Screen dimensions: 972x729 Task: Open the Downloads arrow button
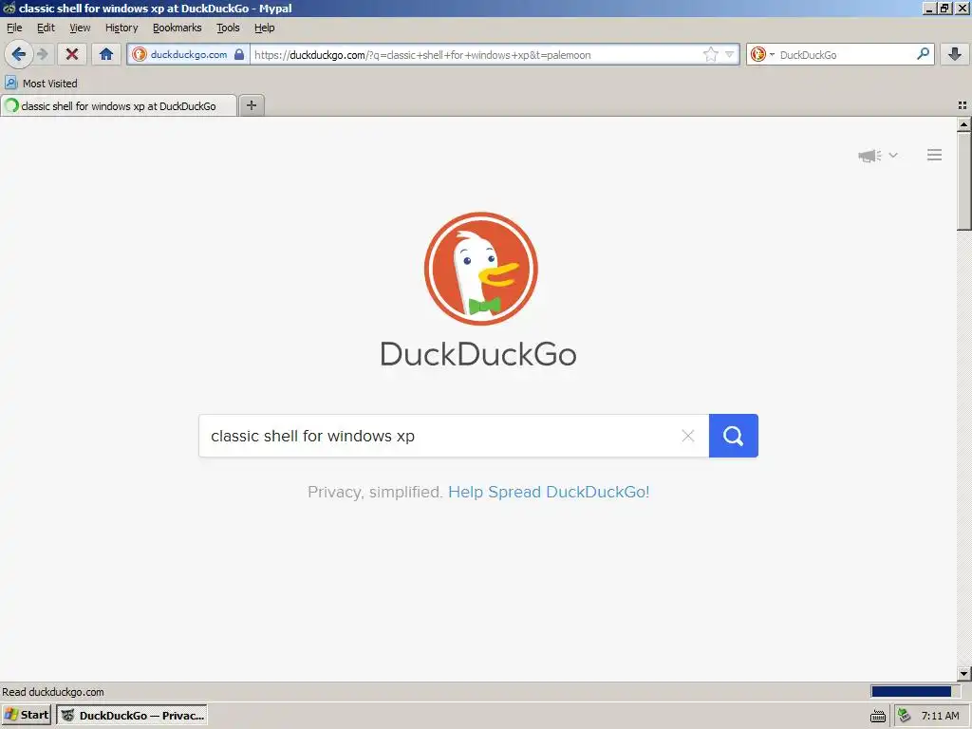(955, 54)
